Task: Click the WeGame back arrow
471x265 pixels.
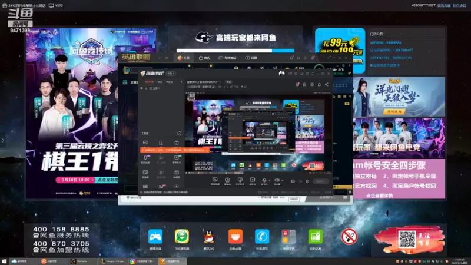Action: point(160,58)
